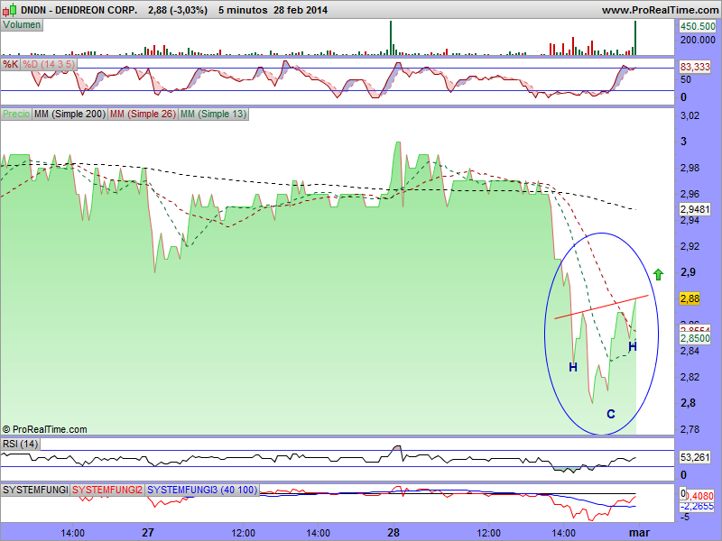Click the -5 label on SYSTEMFUNGI axis
722x541 pixels.
(685, 517)
